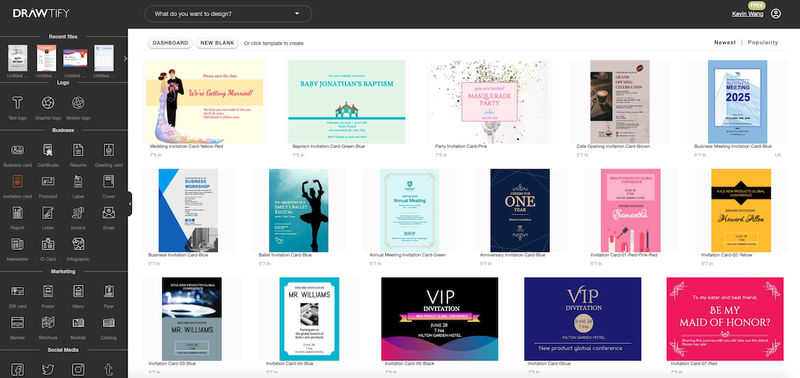Click the Brochure category icon
800x378 pixels.
[47, 322]
